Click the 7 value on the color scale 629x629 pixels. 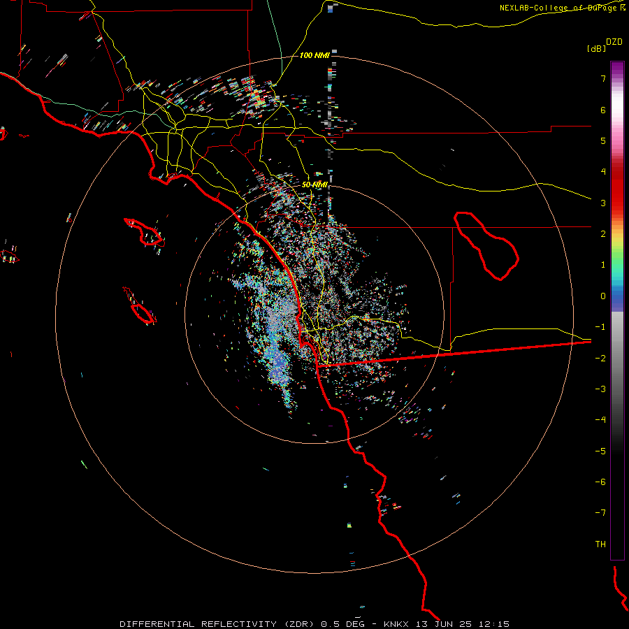603,78
